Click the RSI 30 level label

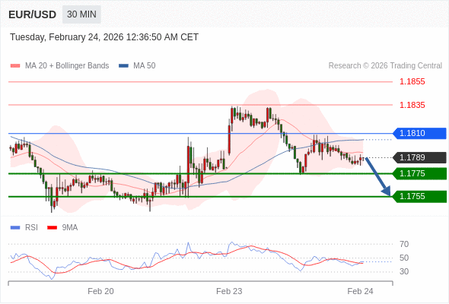click(404, 271)
